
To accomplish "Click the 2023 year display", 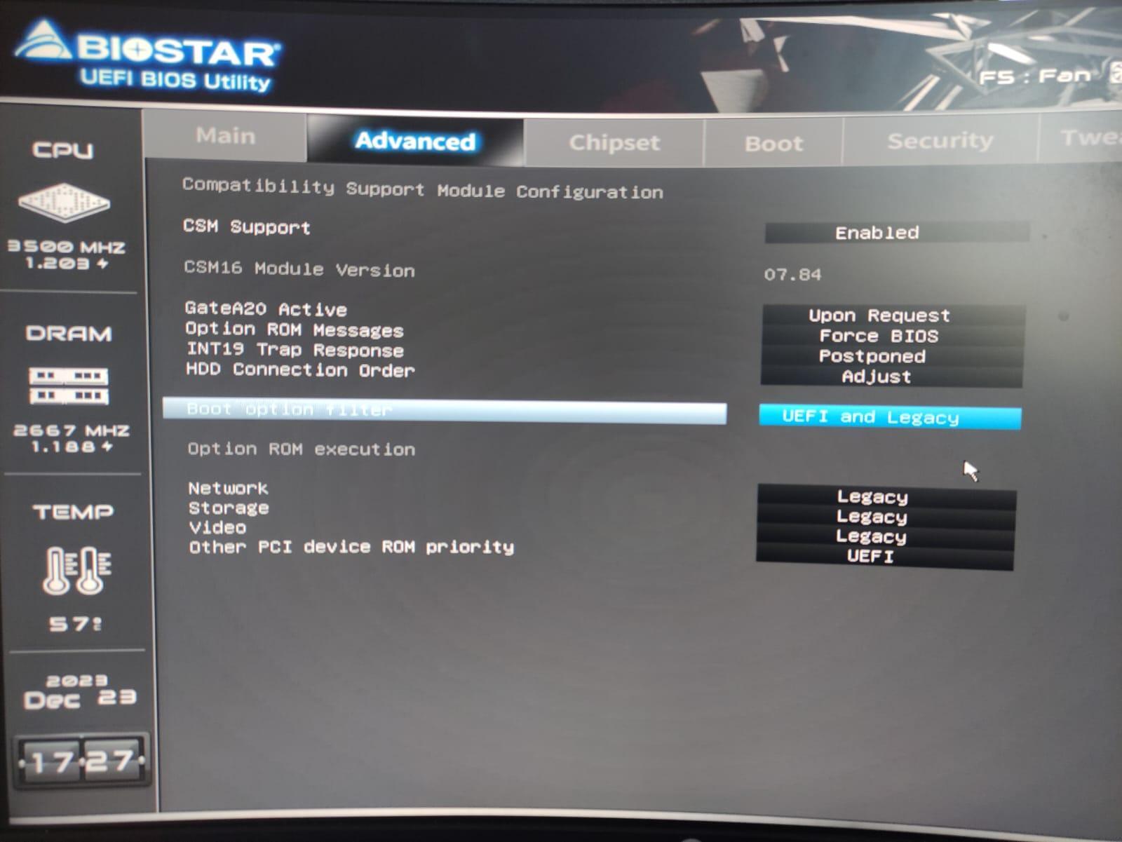I will click(77, 681).
